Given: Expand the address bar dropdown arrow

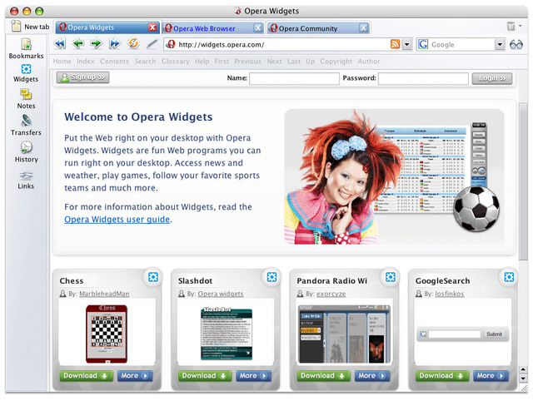Looking at the screenshot, I should coord(406,44).
